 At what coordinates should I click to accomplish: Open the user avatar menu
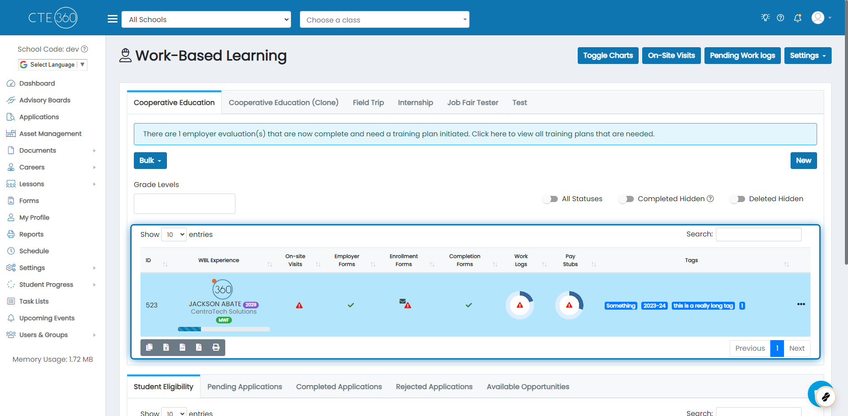[821, 18]
